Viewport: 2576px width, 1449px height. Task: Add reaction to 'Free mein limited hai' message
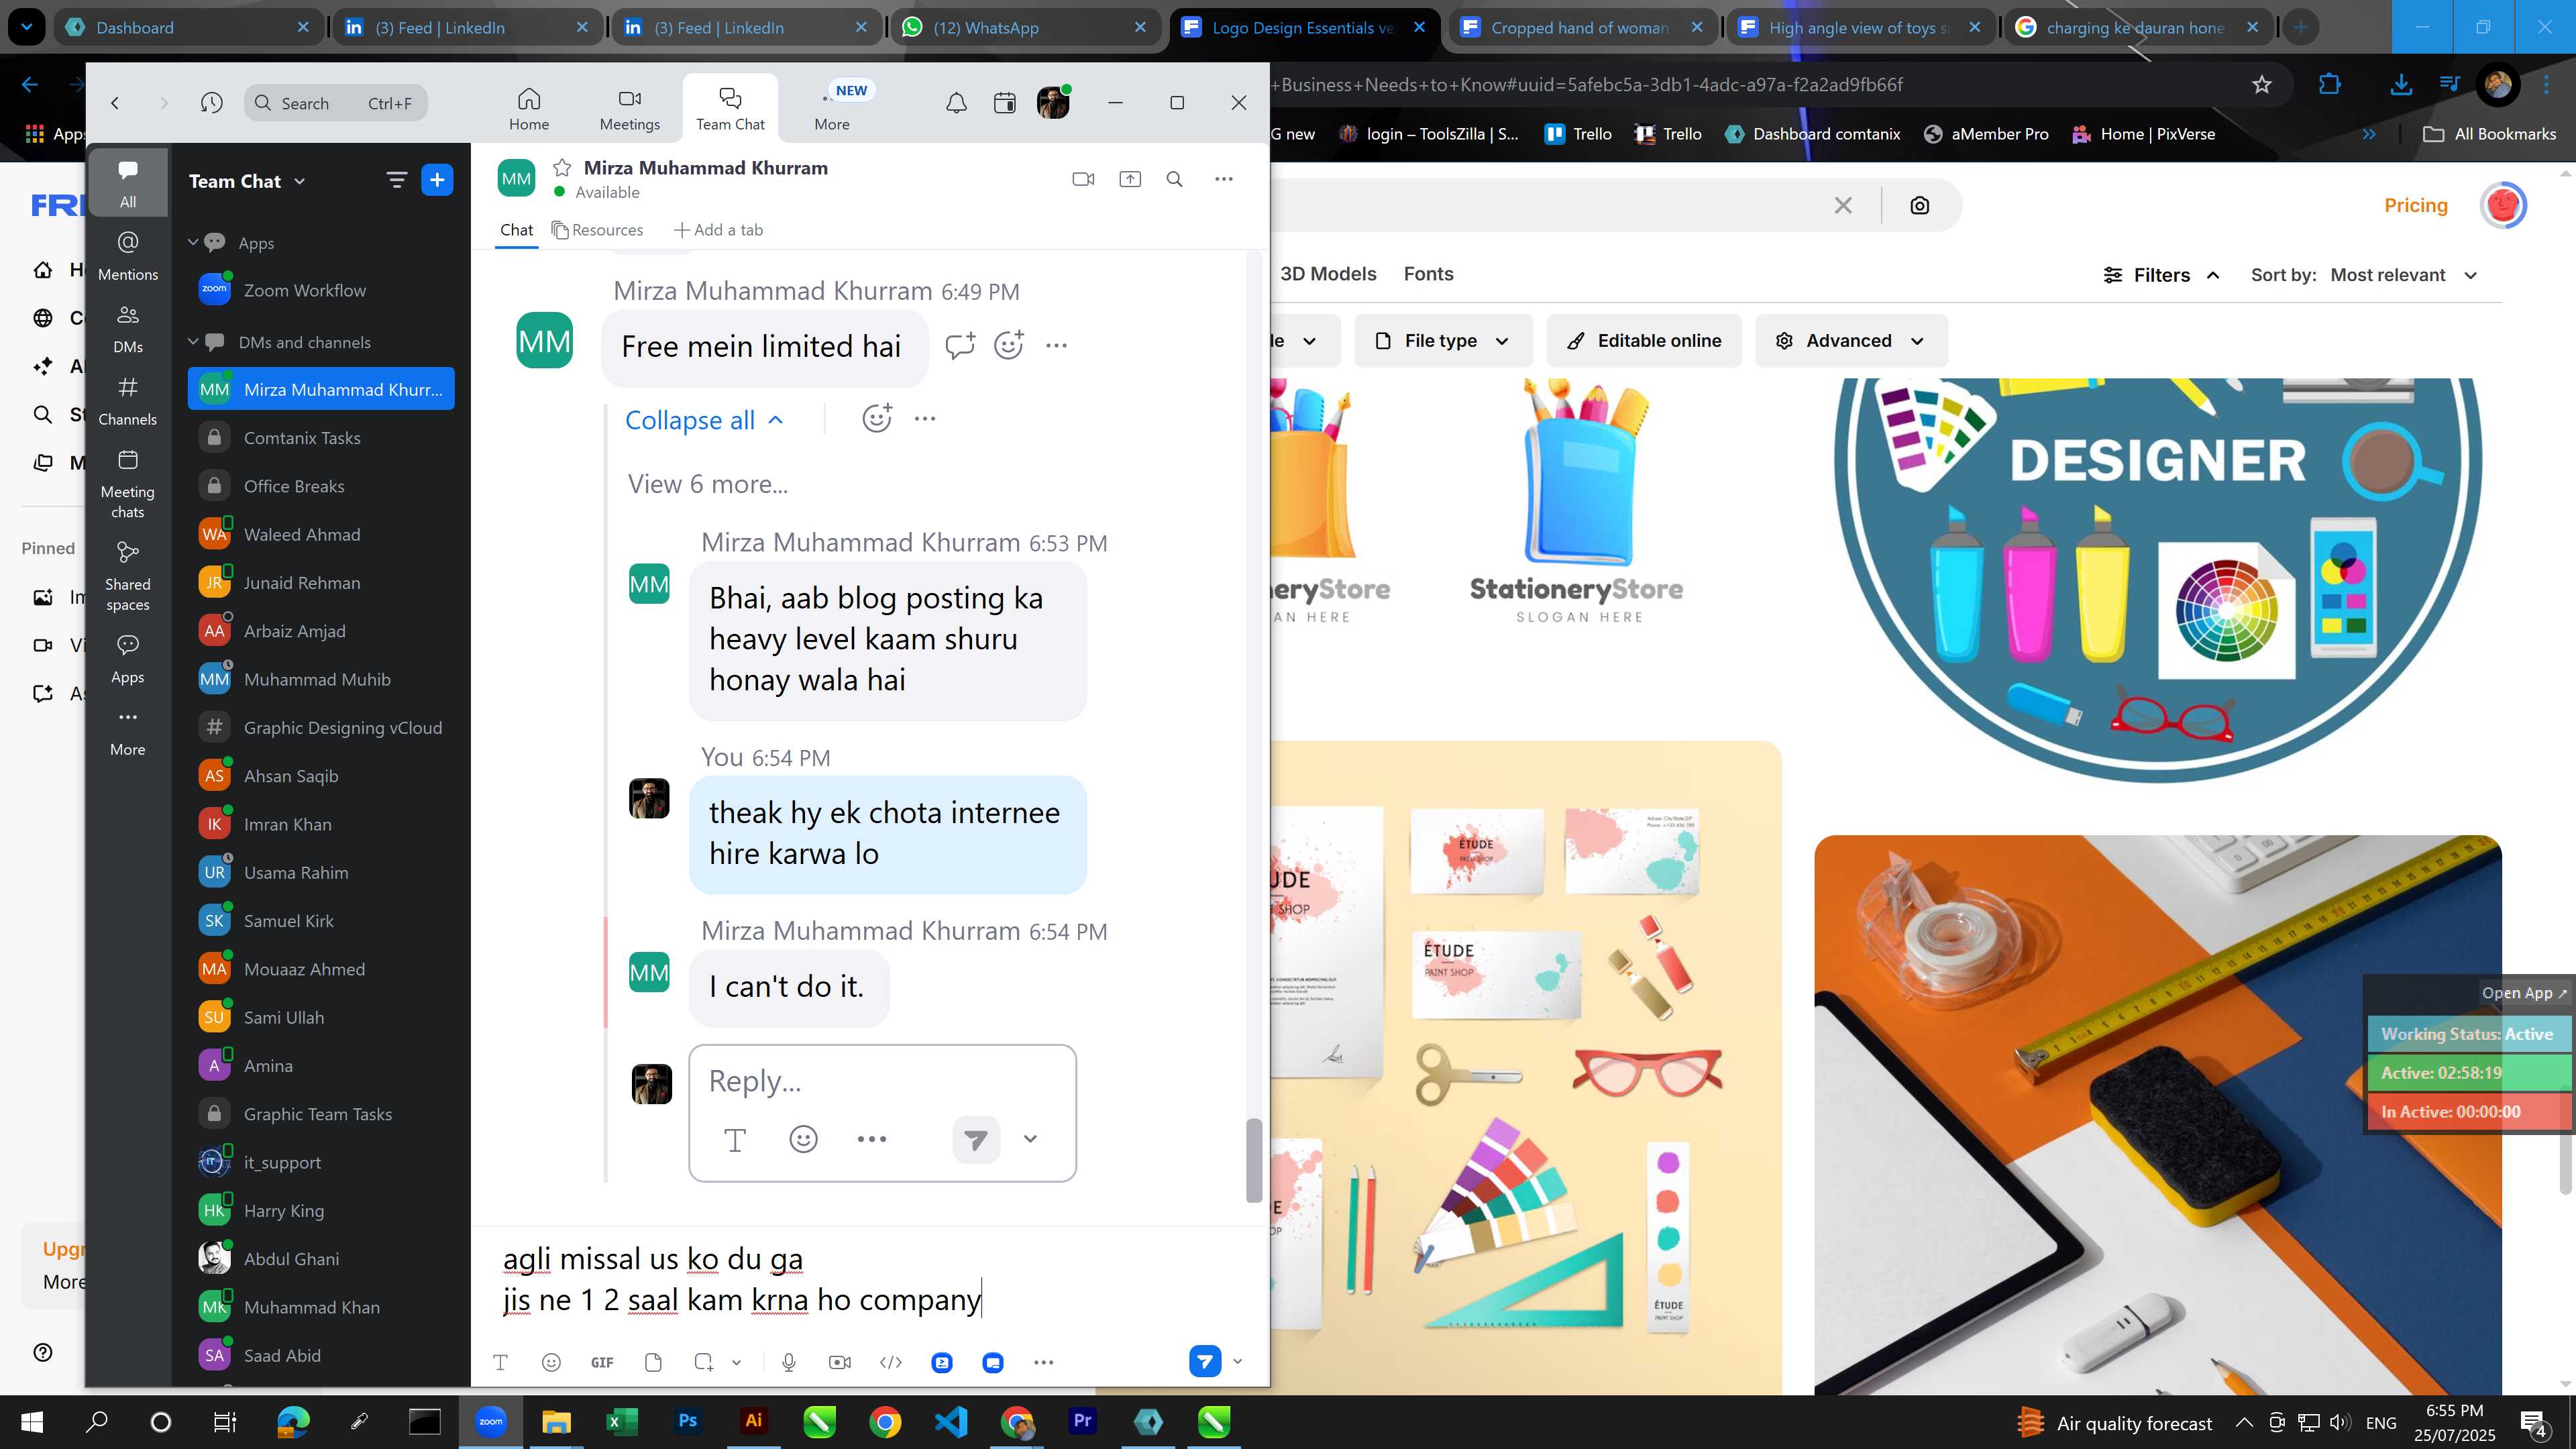click(1008, 346)
